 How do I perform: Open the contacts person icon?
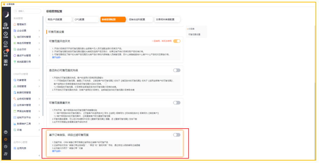6,154
